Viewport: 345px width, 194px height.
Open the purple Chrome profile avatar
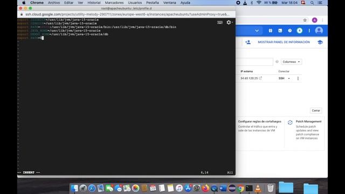pyautogui.click(x=314, y=20)
